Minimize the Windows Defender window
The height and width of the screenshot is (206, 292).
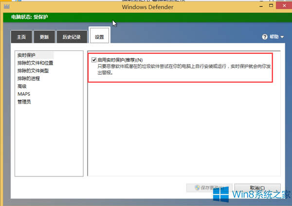261,6
